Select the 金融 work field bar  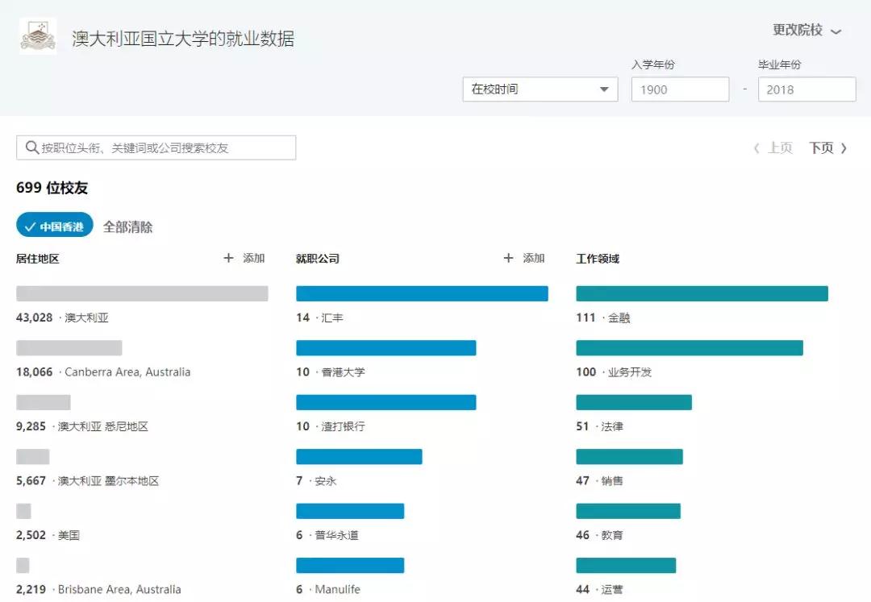tap(702, 293)
